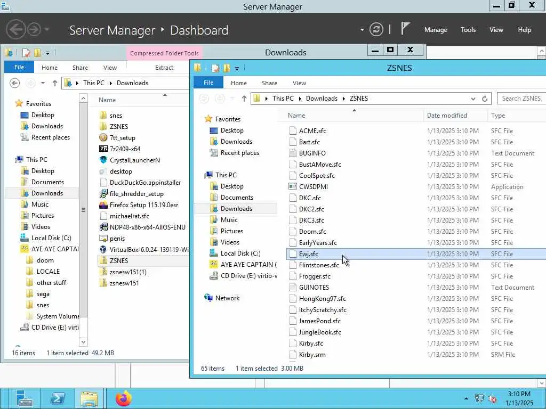Open CD Drive (E:) in ZSNES sidebar

point(248,276)
